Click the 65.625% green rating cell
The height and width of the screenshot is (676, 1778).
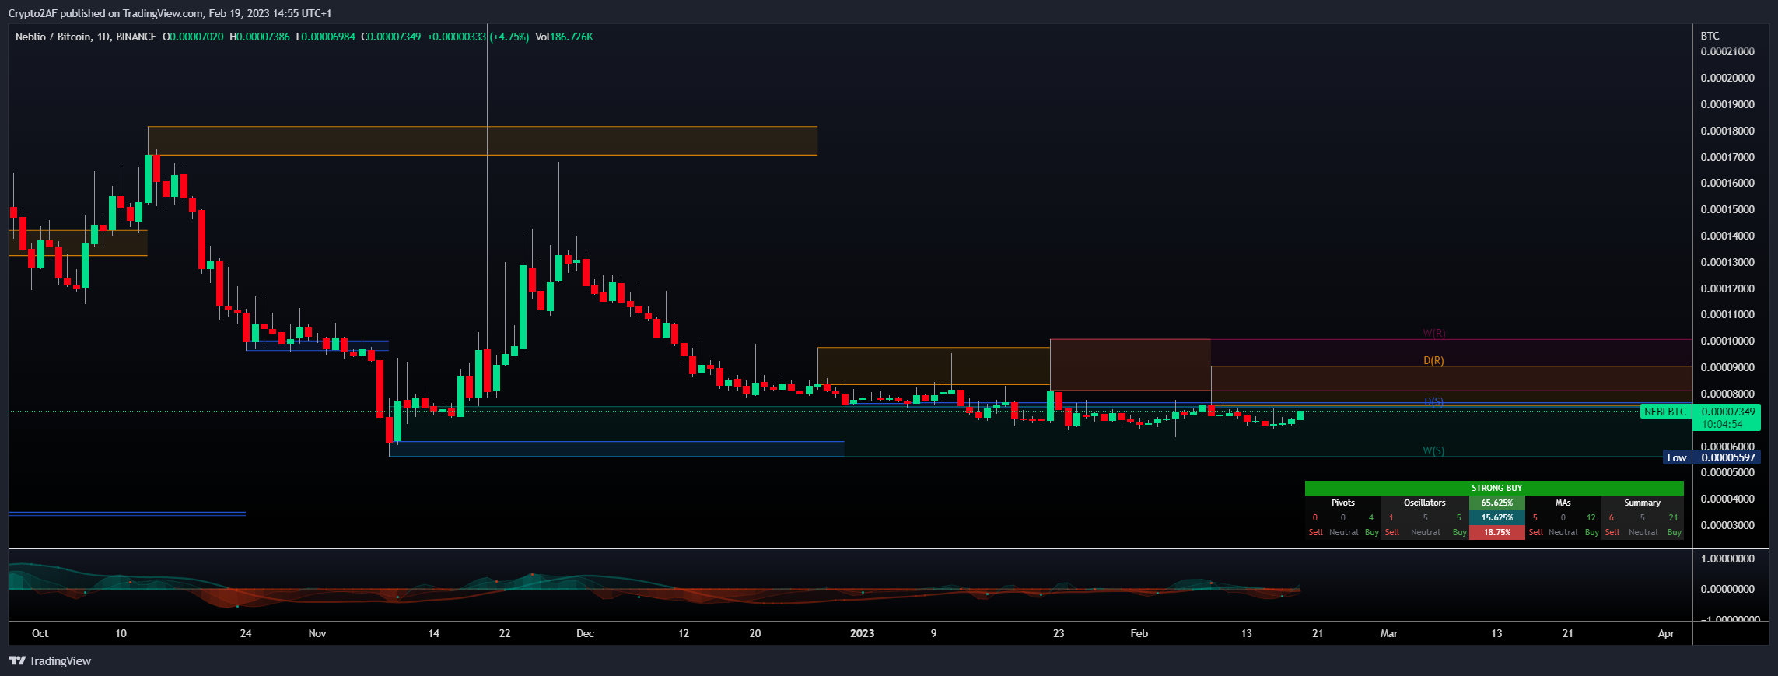tap(1496, 503)
